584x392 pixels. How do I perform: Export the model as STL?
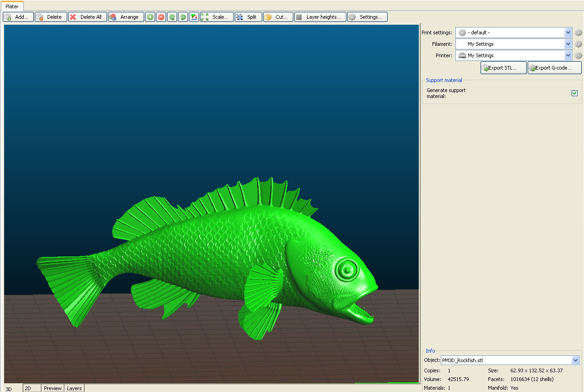503,67
